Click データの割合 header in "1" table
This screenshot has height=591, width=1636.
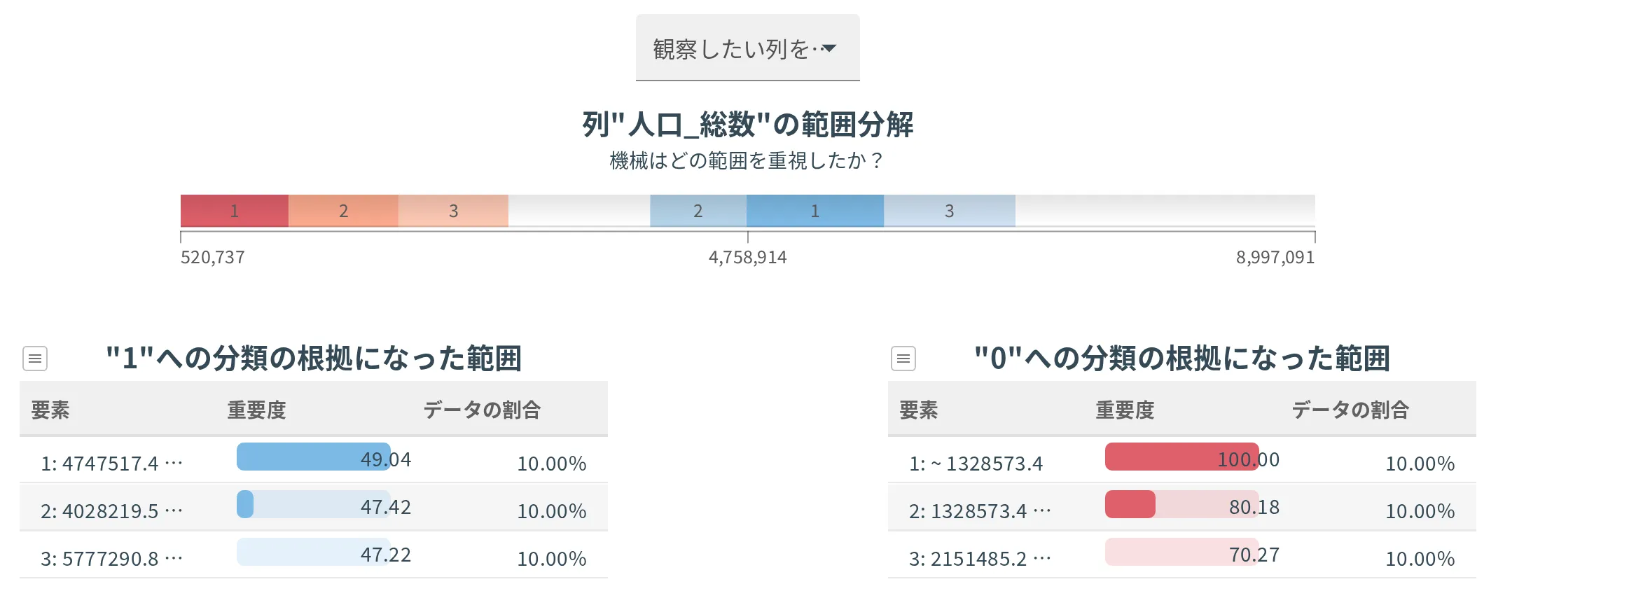tap(482, 410)
